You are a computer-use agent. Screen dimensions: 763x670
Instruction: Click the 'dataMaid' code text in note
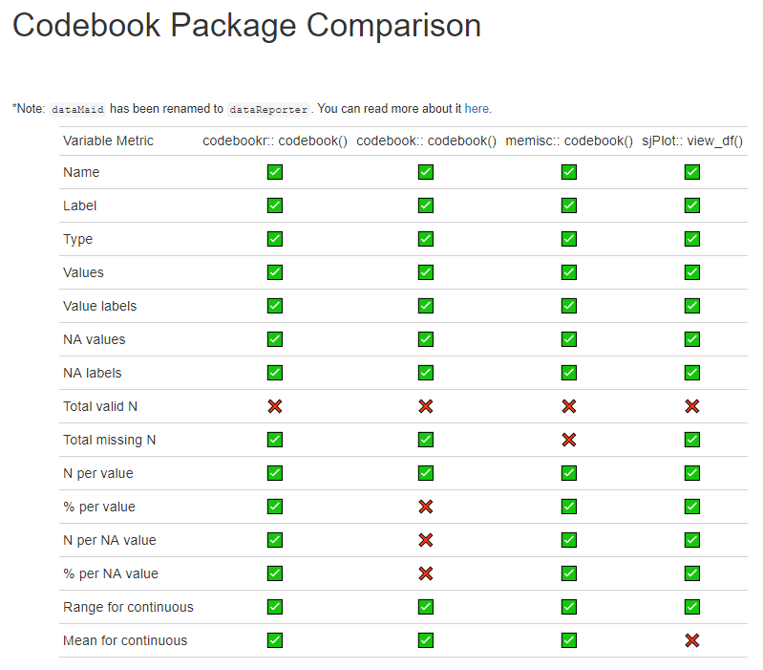tap(77, 110)
